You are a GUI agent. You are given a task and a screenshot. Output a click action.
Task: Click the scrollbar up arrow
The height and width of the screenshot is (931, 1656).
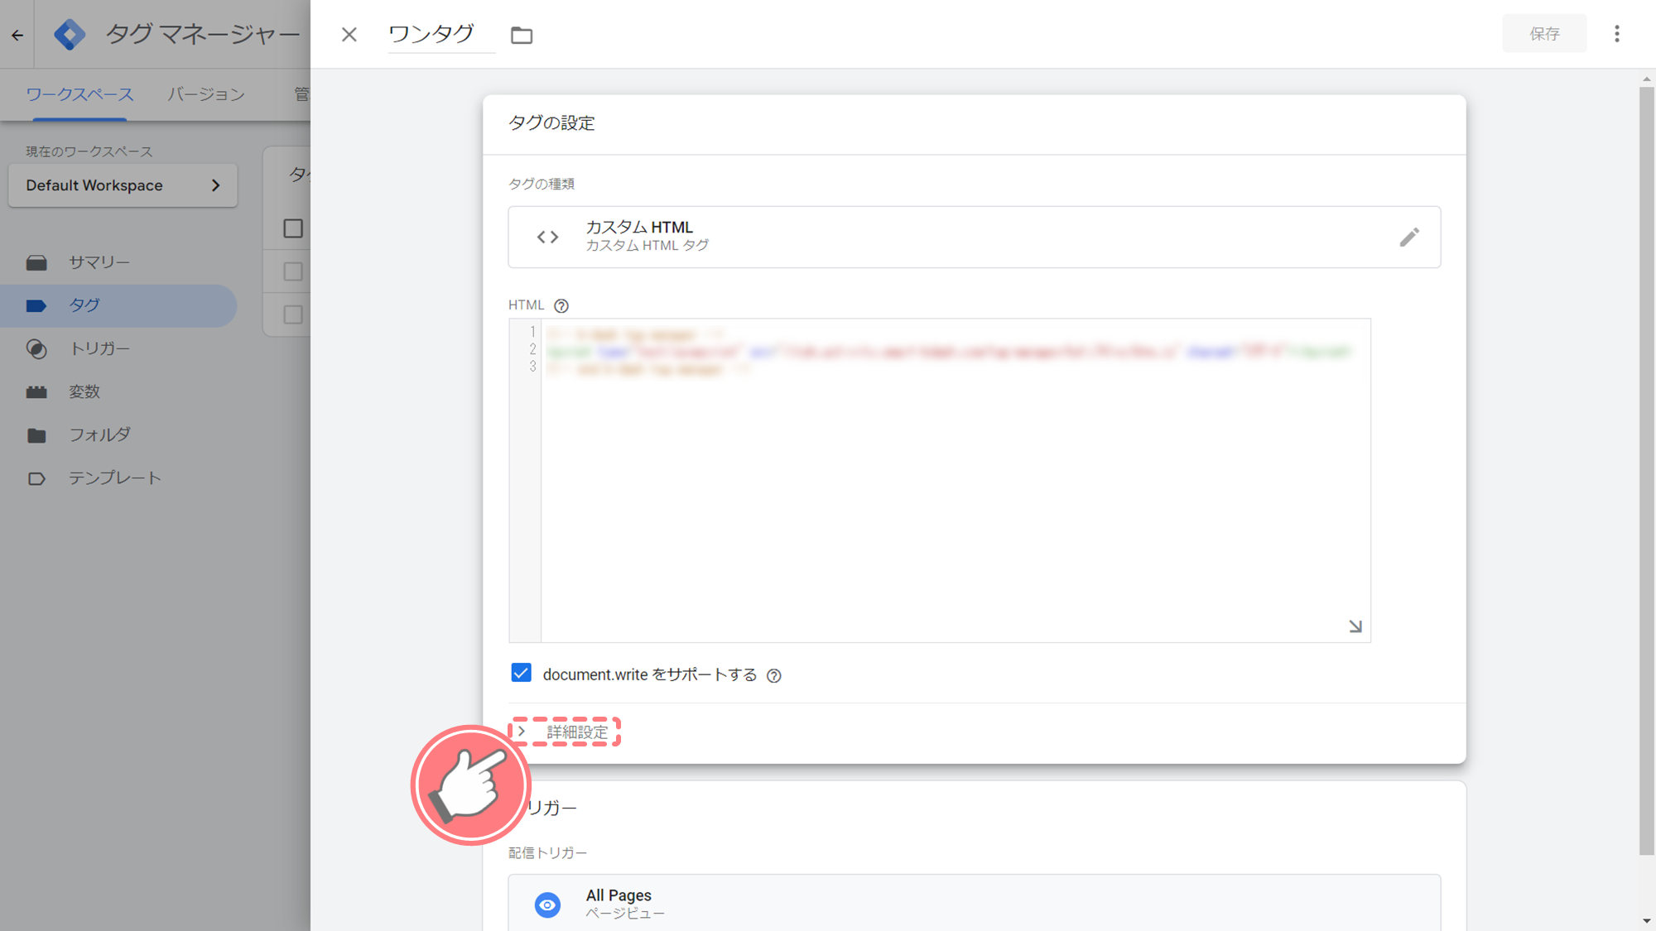point(1646,79)
